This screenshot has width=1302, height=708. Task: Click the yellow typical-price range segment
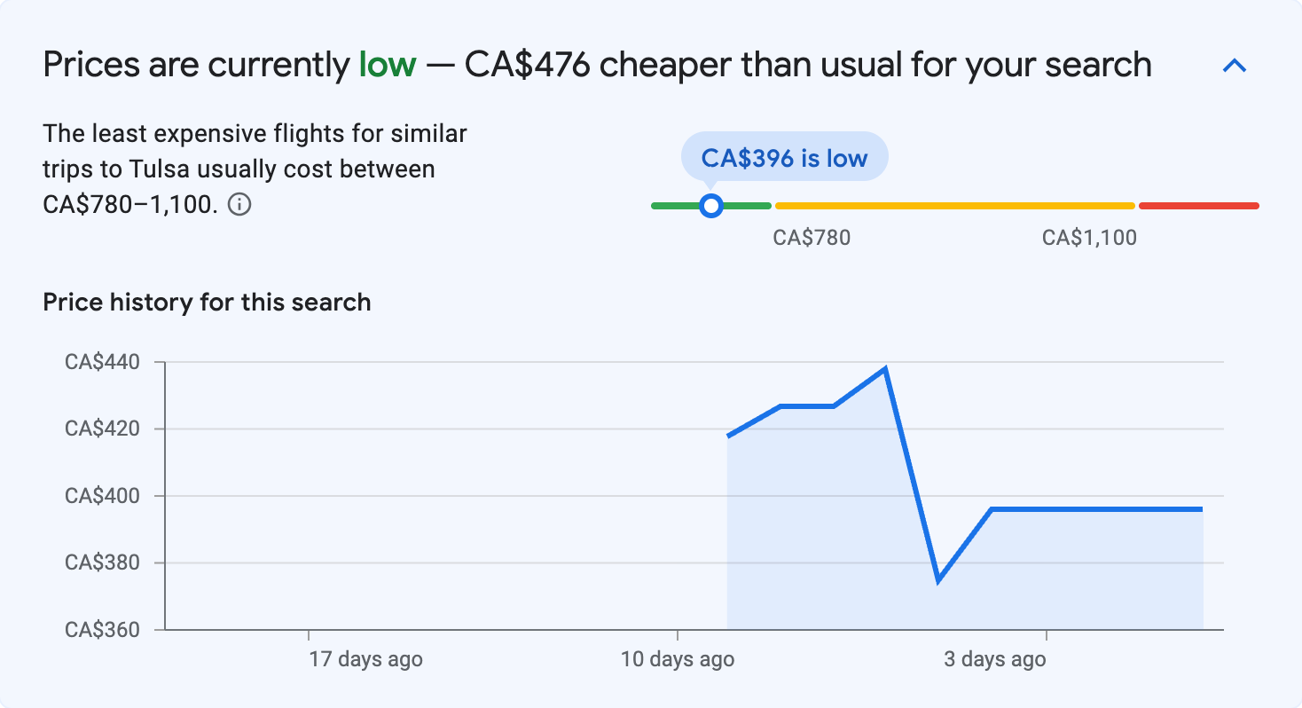[x=954, y=206]
